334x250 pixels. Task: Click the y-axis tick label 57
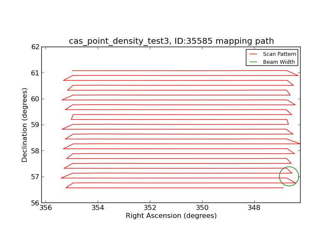(35, 177)
